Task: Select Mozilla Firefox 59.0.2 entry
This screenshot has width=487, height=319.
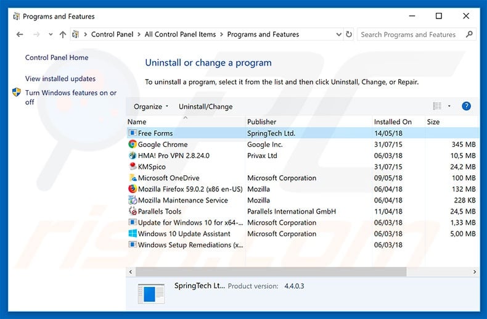Action: coord(190,189)
